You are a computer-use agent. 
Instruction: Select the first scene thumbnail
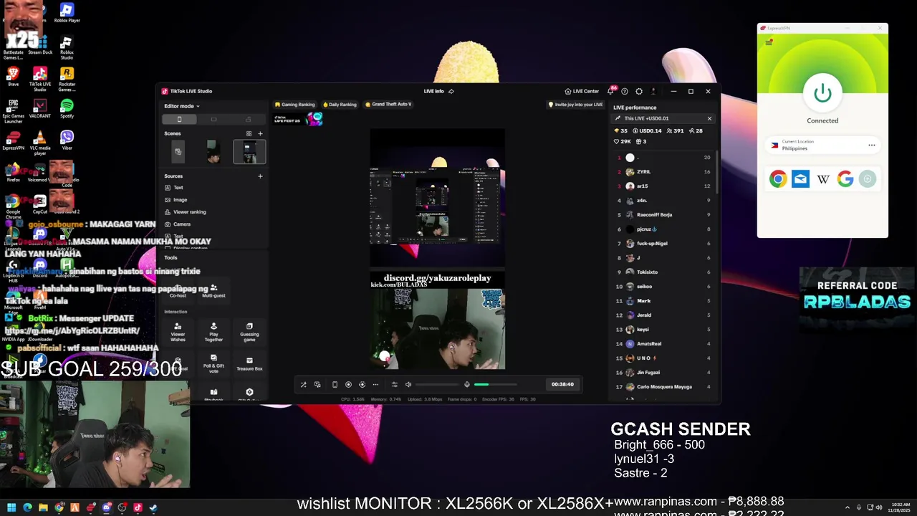tap(178, 151)
